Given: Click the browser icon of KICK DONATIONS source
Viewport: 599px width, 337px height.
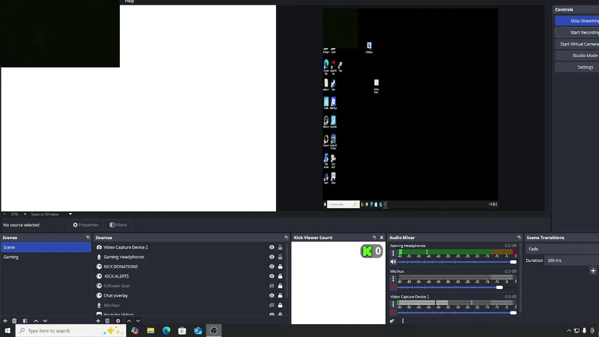Looking at the screenshot, I should [x=99, y=267].
